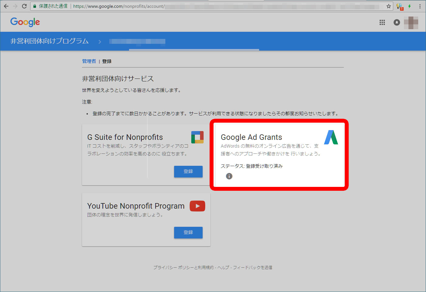Screen dimensions: 426x292
Task: Click the Google Ad Grants card title
Action: 252,137
